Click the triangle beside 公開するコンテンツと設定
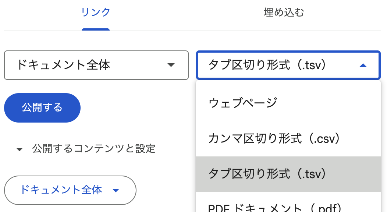Image resolution: width=387 pixels, height=212 pixels. point(19,149)
